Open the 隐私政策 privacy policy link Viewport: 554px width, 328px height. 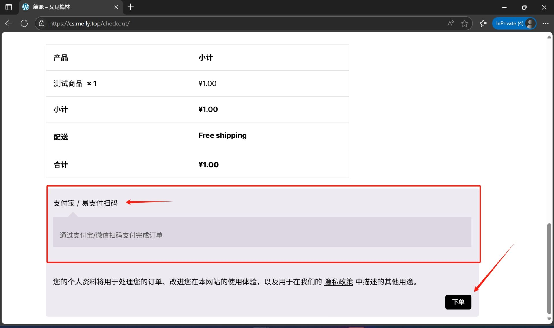pos(338,282)
